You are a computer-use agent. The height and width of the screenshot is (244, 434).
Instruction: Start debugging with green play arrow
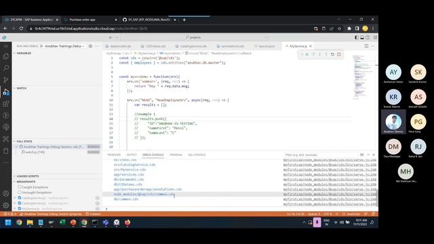pos(41,46)
